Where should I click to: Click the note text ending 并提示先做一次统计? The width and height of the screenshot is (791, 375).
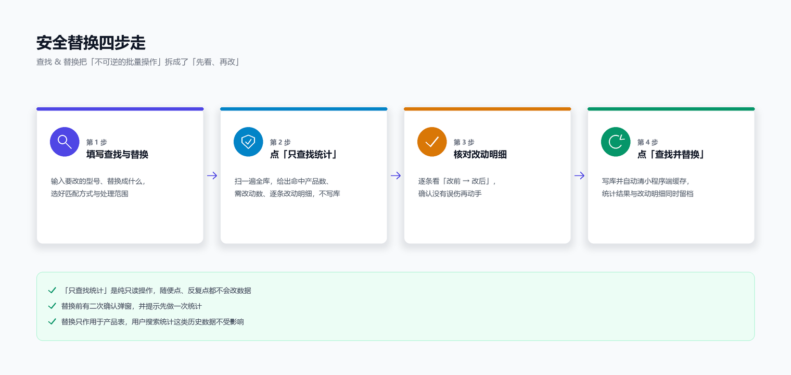132,306
